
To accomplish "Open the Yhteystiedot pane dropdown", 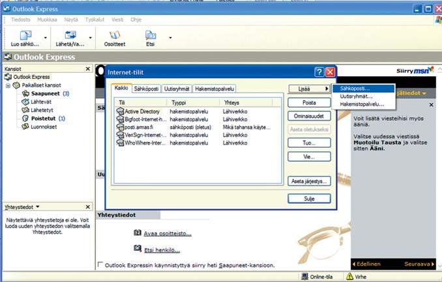I will click(x=38, y=206).
